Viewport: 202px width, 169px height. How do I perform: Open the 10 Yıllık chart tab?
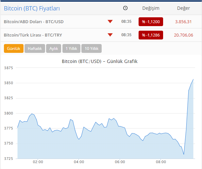(92, 49)
